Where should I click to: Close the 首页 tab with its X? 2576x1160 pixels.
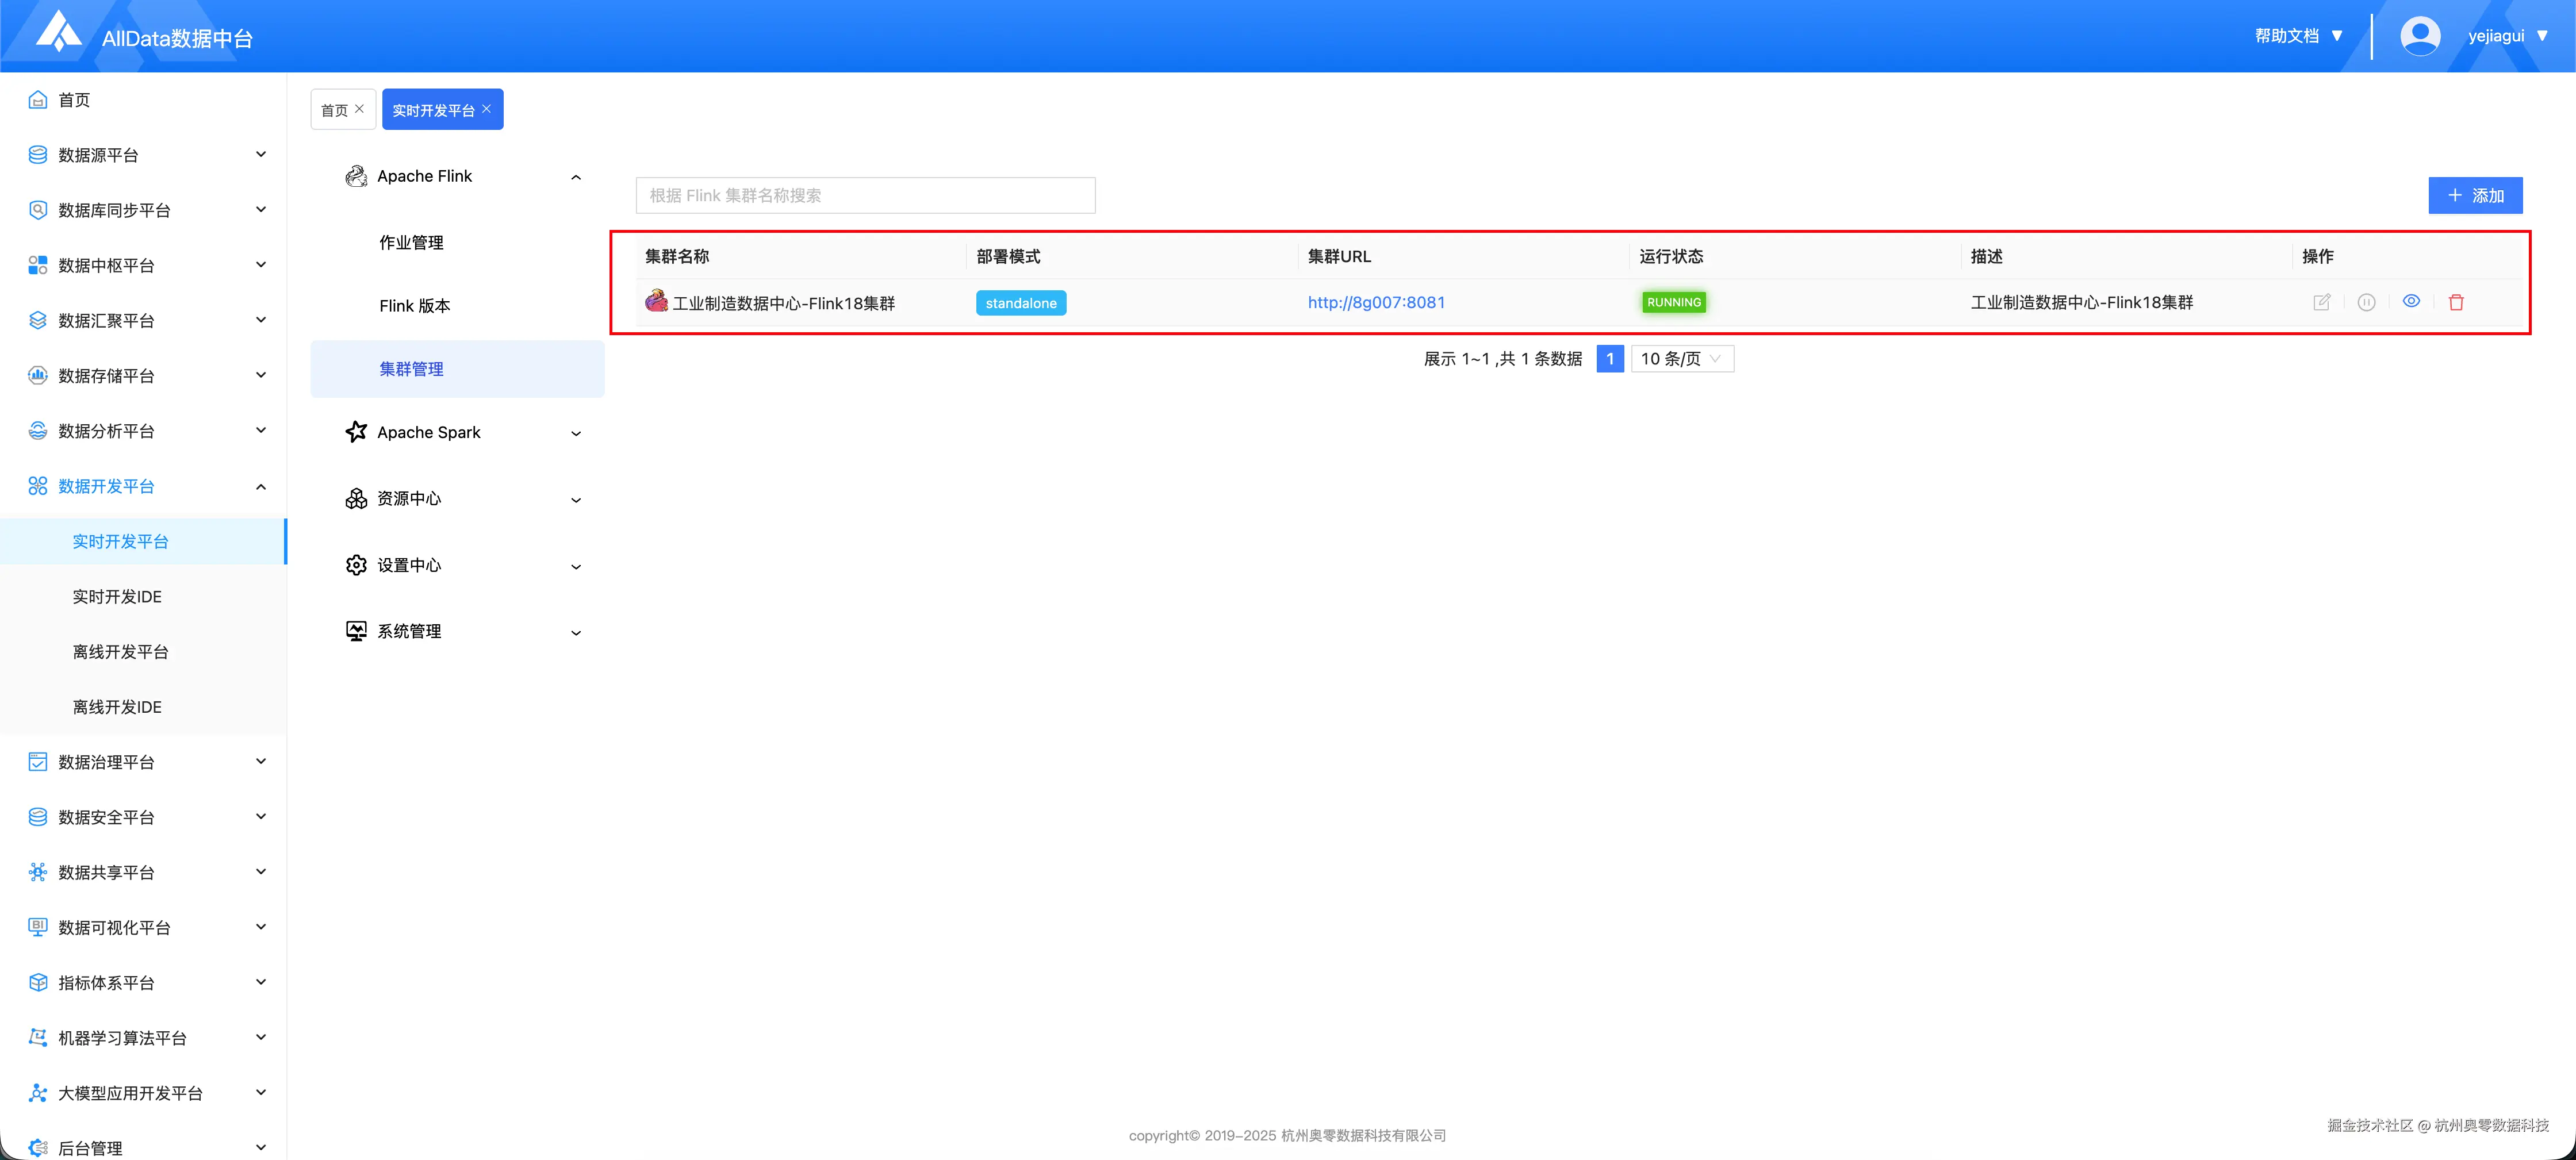tap(360, 109)
